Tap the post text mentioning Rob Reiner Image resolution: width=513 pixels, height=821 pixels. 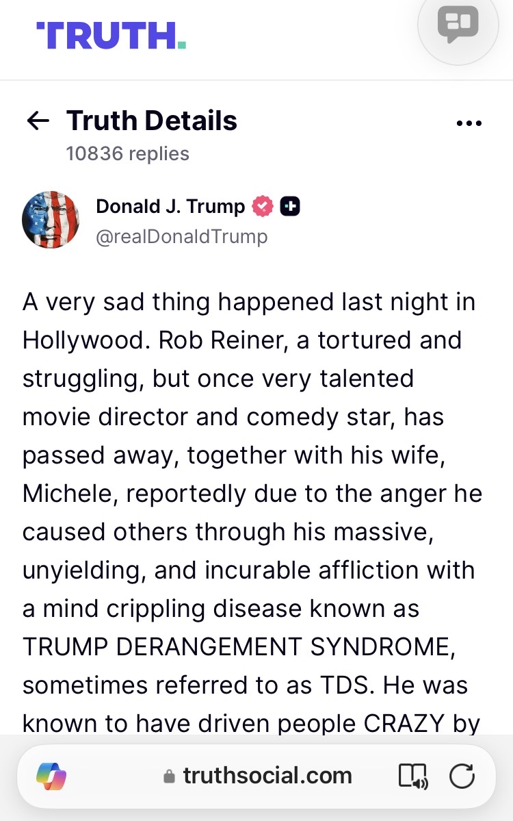[x=241, y=340]
